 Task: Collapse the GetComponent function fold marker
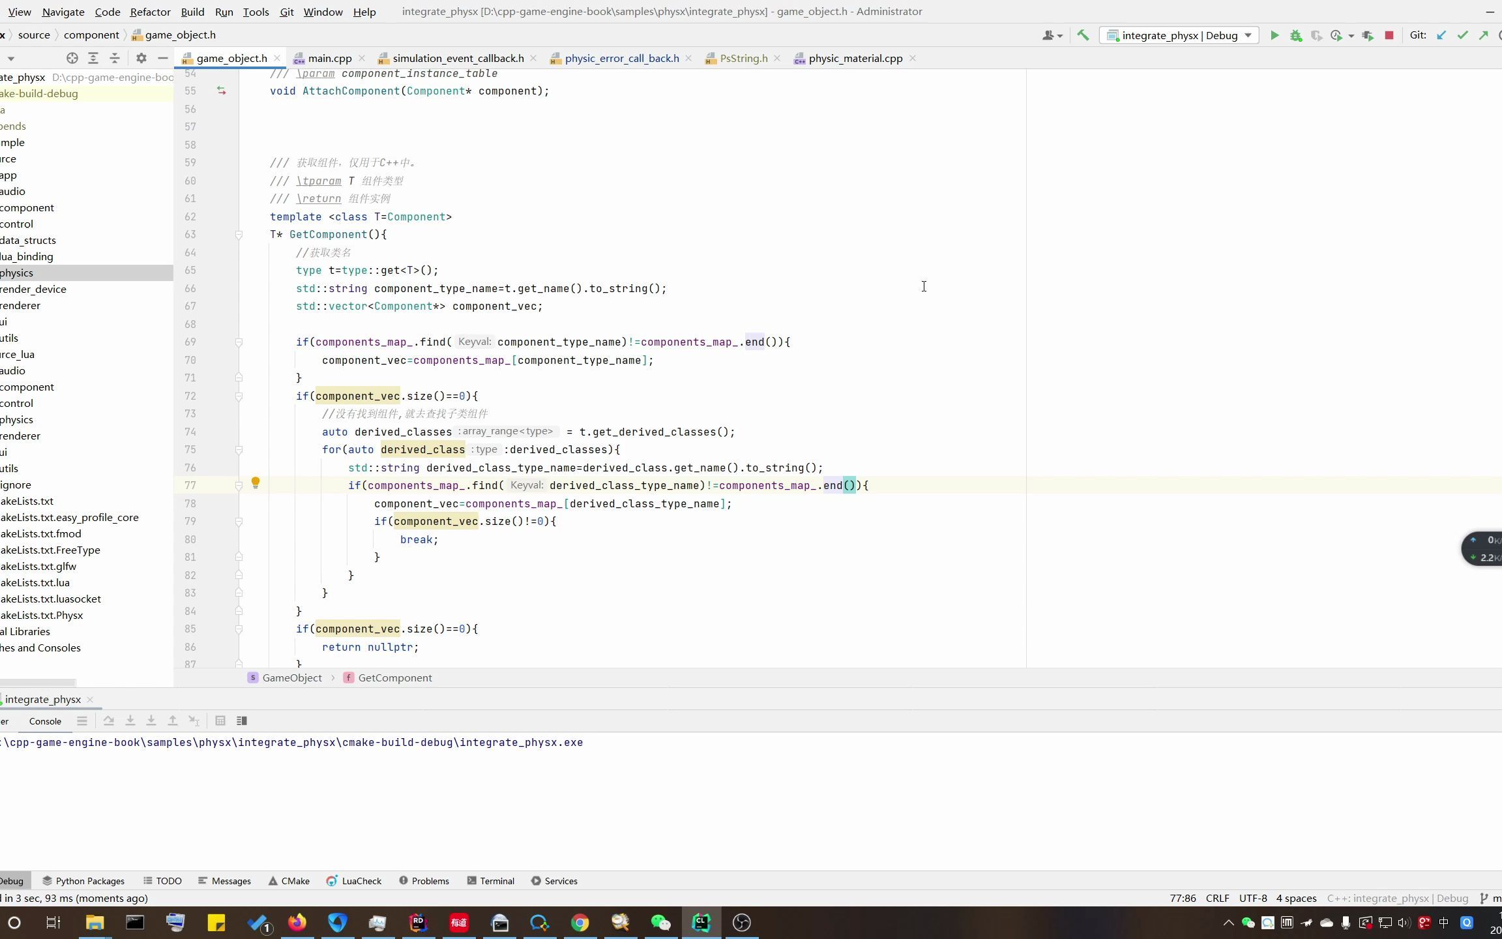[239, 235]
